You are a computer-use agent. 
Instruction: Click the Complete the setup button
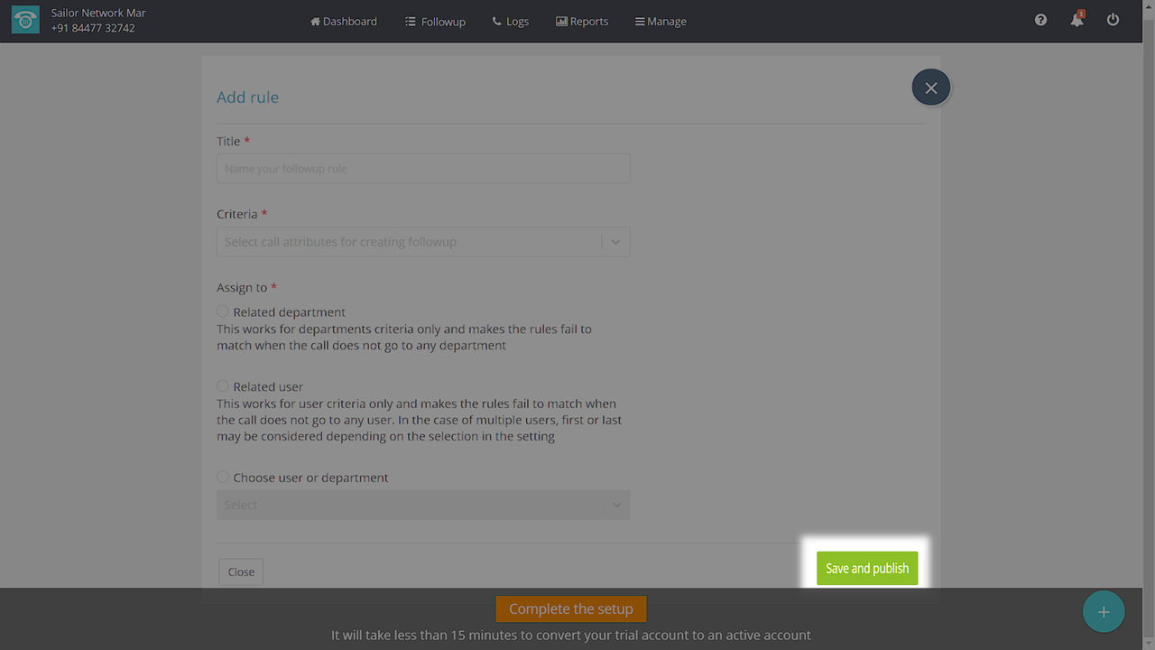pyautogui.click(x=570, y=608)
